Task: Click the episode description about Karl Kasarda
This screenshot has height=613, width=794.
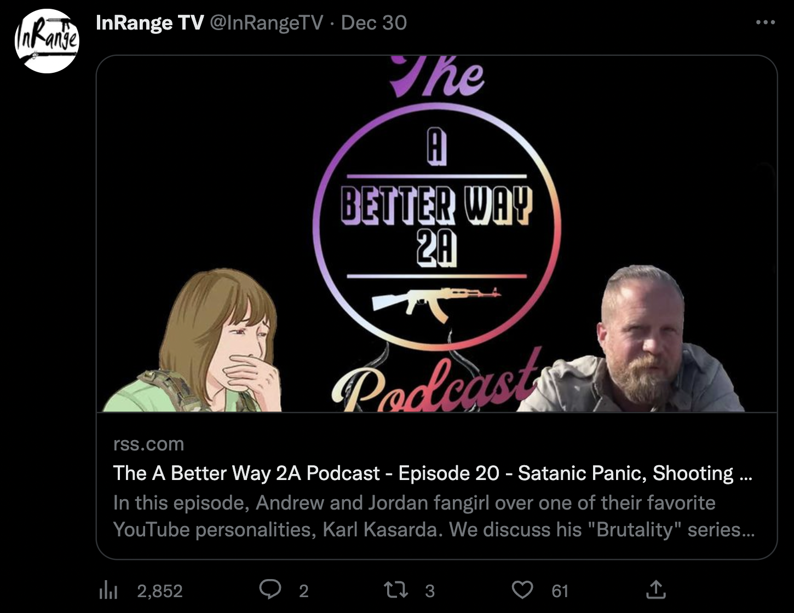Action: [x=434, y=516]
